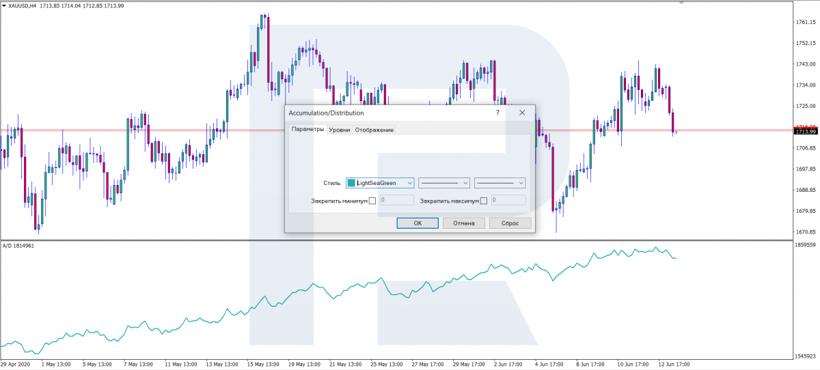Click the small arrow before XAUUSD,H4 label

pos(4,6)
